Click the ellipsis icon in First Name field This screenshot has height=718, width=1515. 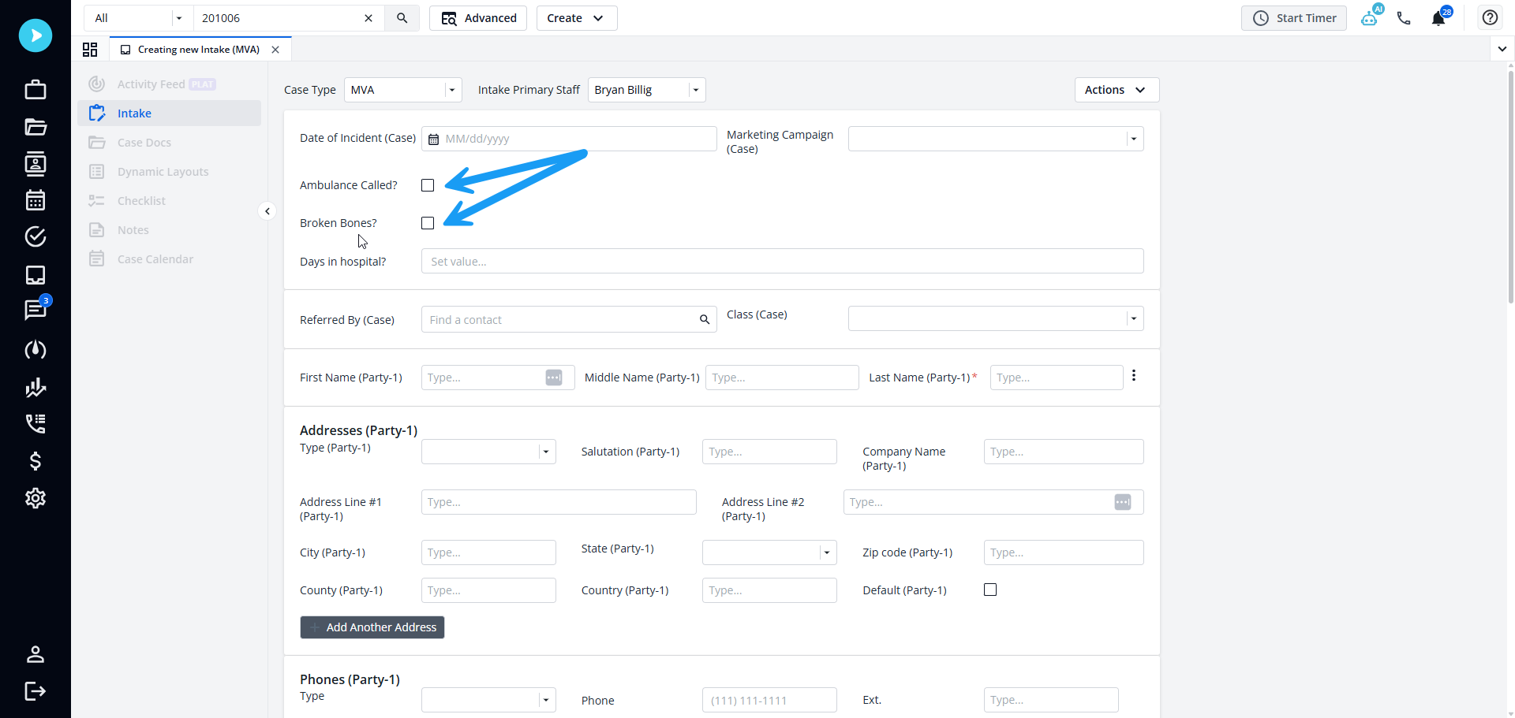pyautogui.click(x=554, y=378)
